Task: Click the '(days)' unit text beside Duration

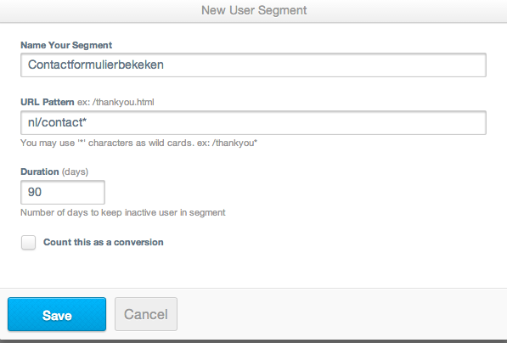Action: pyautogui.click(x=75, y=171)
